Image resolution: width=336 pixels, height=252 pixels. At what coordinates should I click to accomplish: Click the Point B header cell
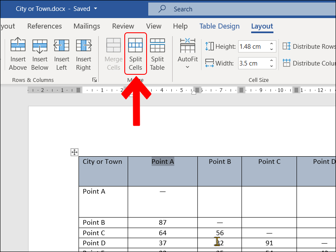(220, 162)
